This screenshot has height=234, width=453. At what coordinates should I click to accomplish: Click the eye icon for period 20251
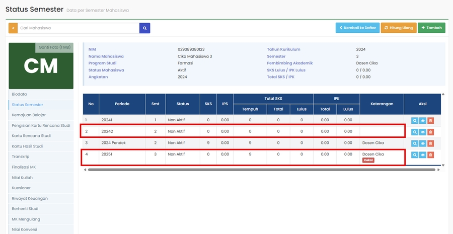coord(423,155)
